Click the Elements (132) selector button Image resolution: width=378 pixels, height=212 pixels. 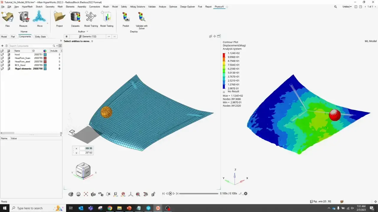(89, 37)
